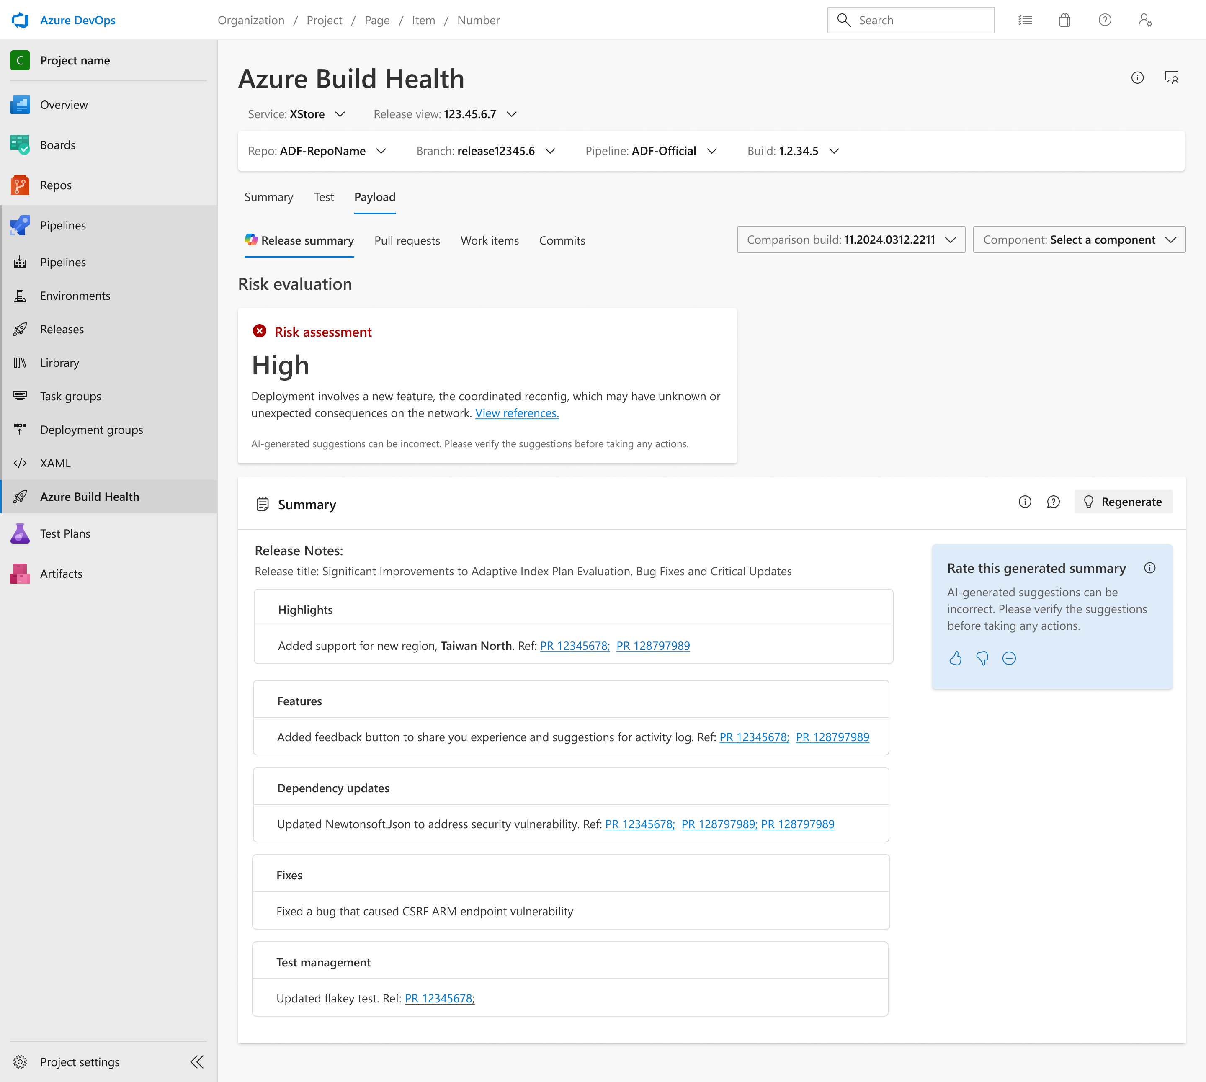Click the info icon beside Azure Build Health title
The height and width of the screenshot is (1082, 1206).
coord(1137,78)
